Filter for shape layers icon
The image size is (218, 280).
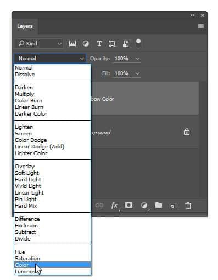click(x=112, y=44)
